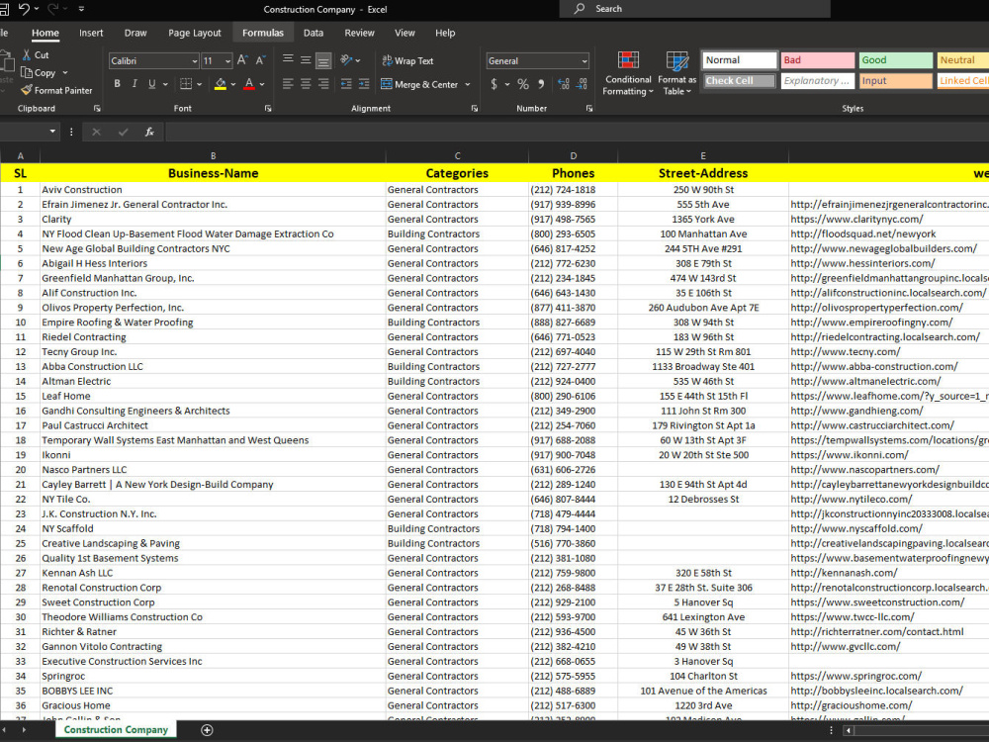This screenshot has width=989, height=742.
Task: Select column C header
Action: [x=457, y=156]
